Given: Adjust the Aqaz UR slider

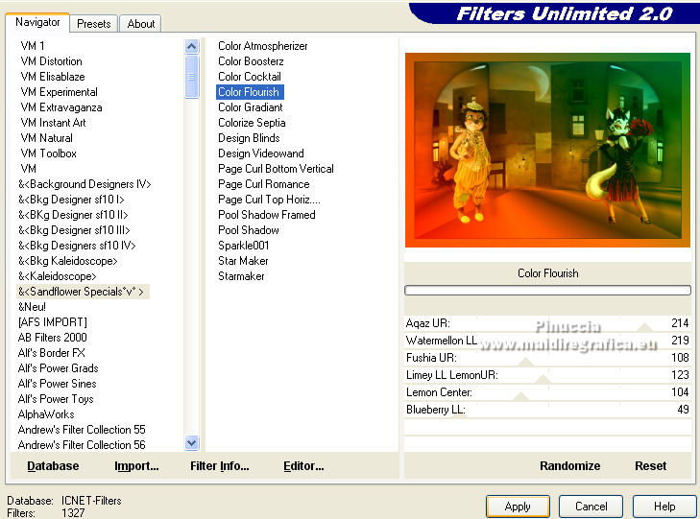Looking at the screenshot, I should (x=547, y=323).
